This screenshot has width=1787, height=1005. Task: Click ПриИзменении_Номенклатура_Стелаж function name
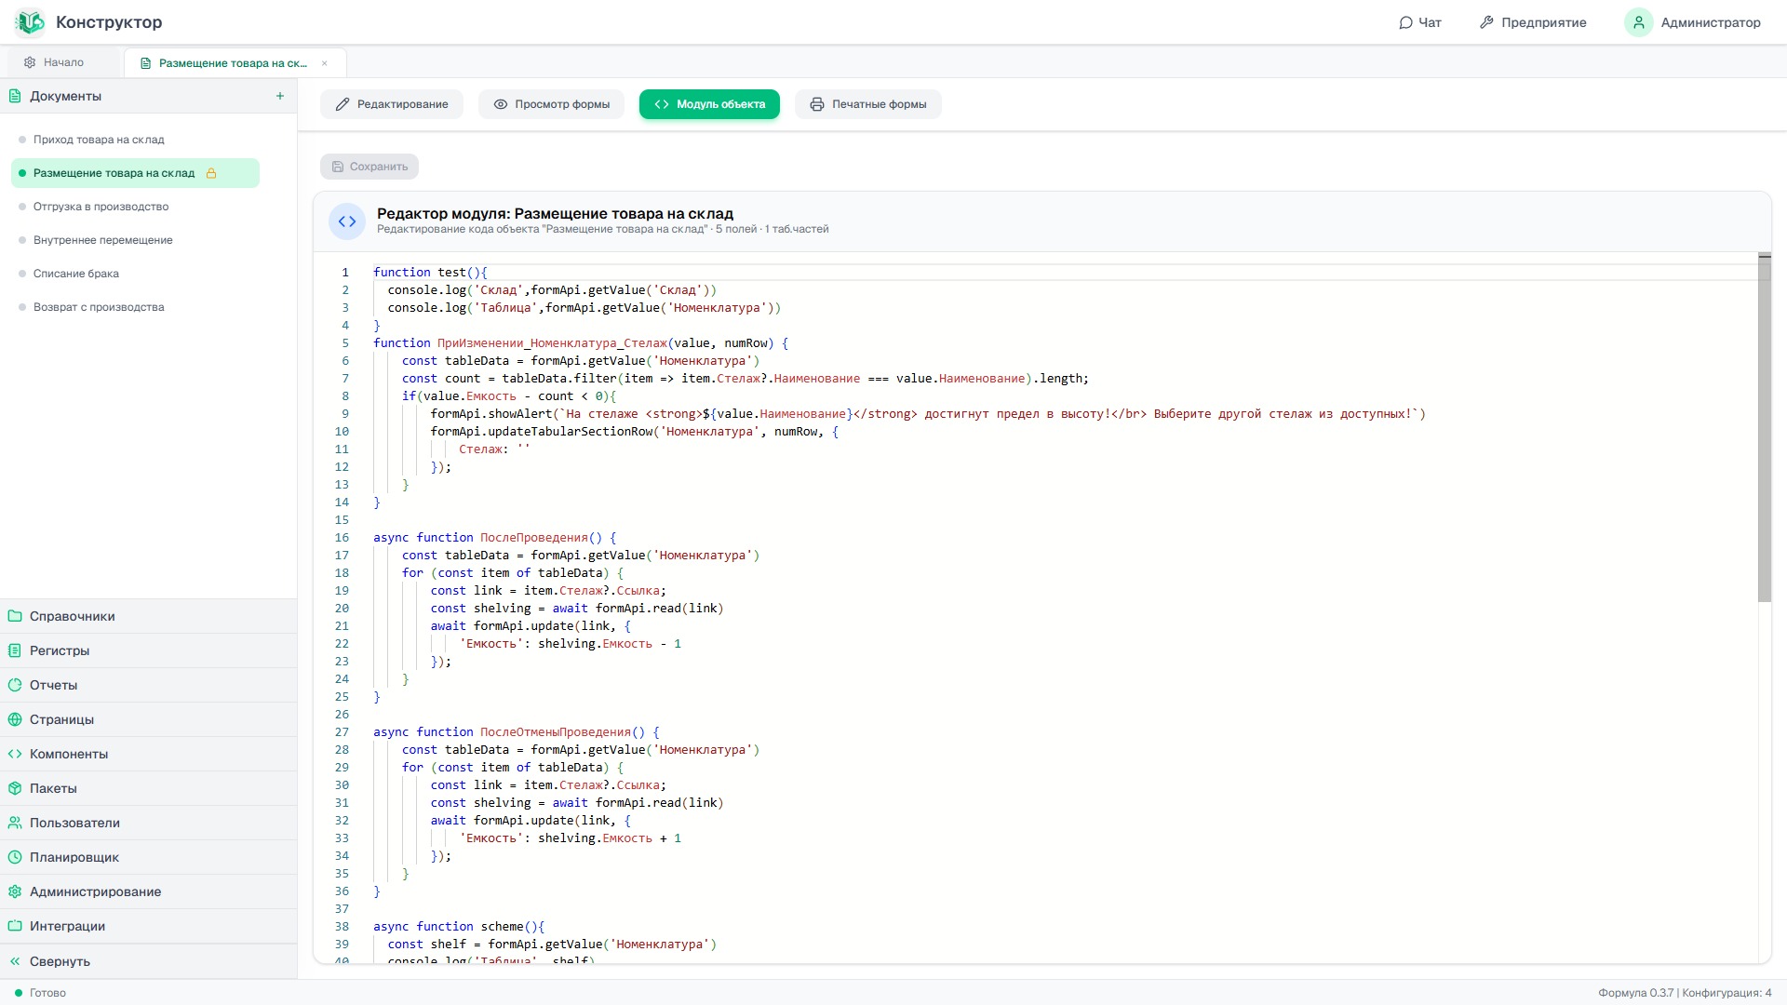[x=552, y=343]
